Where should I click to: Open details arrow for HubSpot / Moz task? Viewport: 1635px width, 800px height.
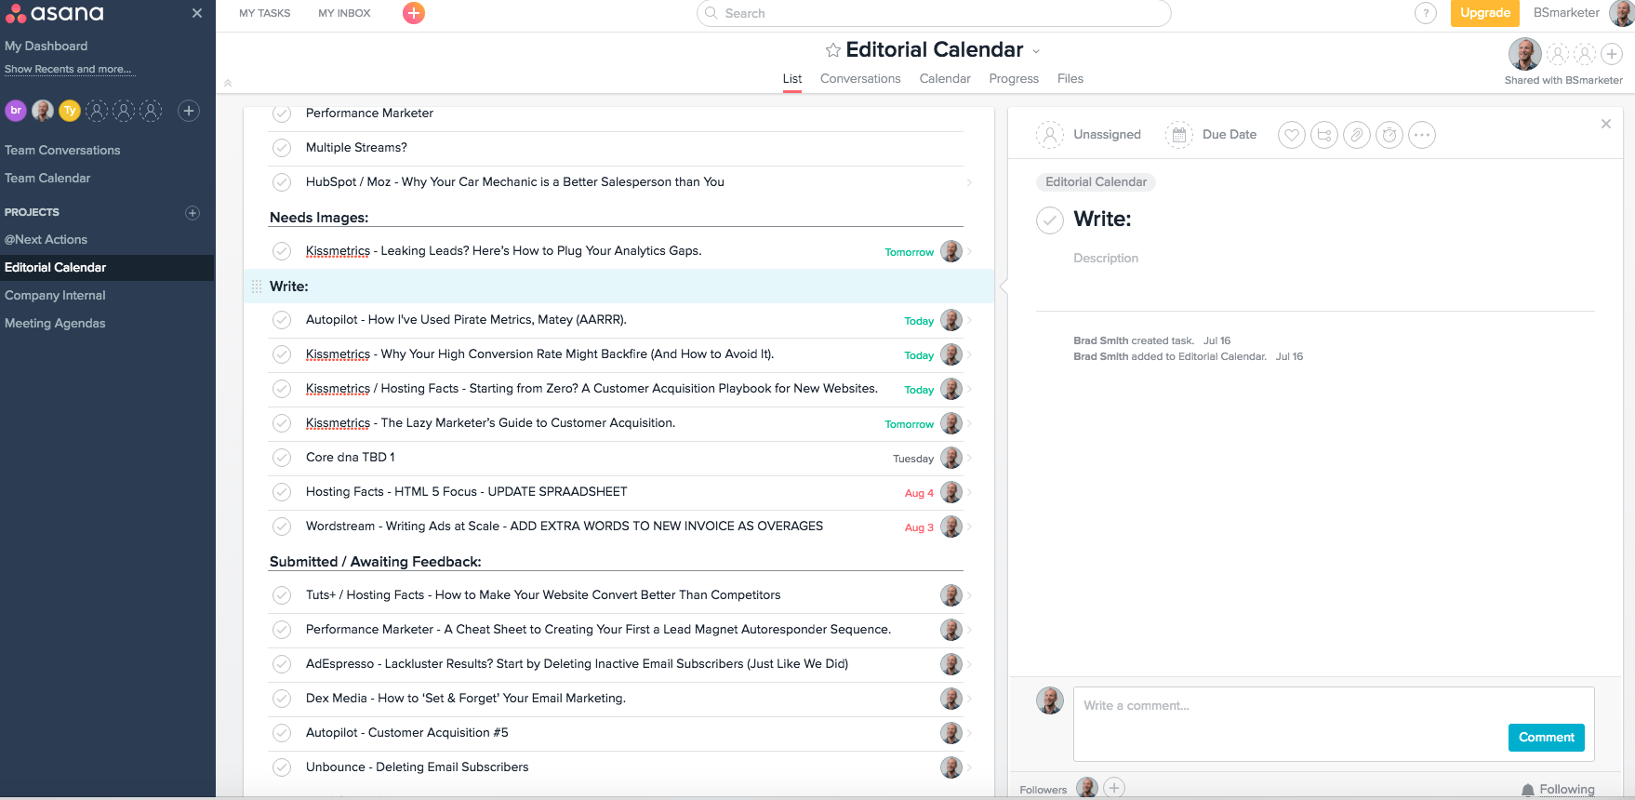click(969, 182)
